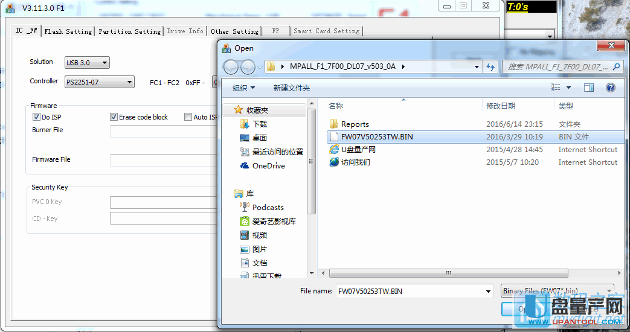Toggle the preview pane icon

[588, 88]
